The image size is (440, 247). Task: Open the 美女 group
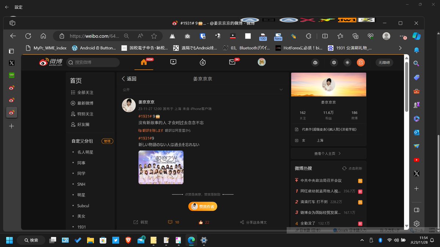click(81, 216)
